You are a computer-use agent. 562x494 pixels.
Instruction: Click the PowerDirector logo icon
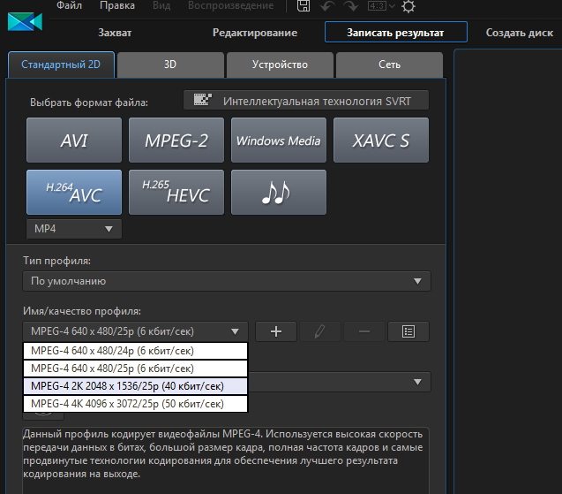point(24,19)
